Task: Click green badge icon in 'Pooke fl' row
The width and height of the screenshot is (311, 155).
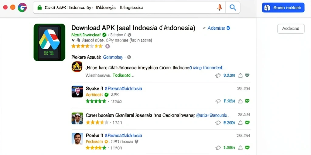Action: click(247, 147)
